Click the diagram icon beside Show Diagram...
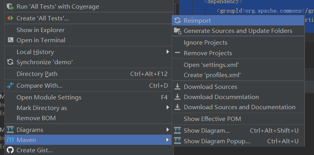314x155 pixels. point(177,130)
